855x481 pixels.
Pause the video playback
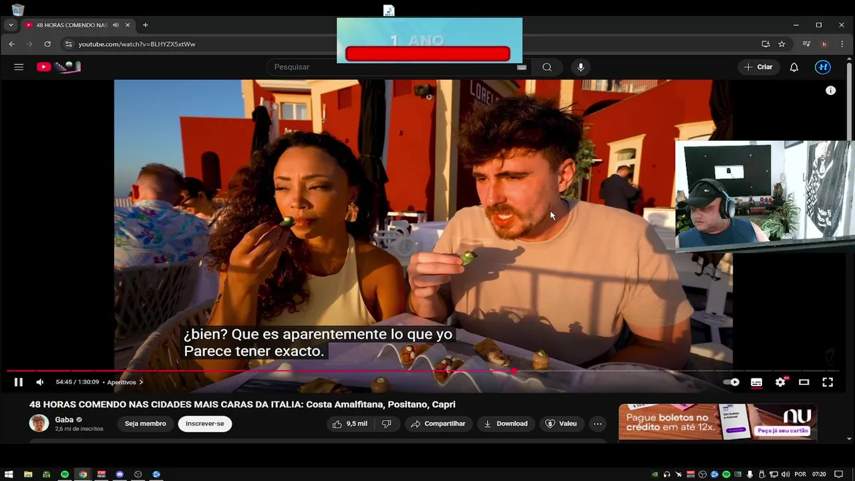pyautogui.click(x=19, y=382)
